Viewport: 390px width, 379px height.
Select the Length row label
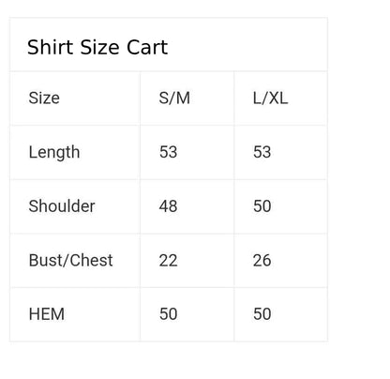pyautogui.click(x=54, y=153)
